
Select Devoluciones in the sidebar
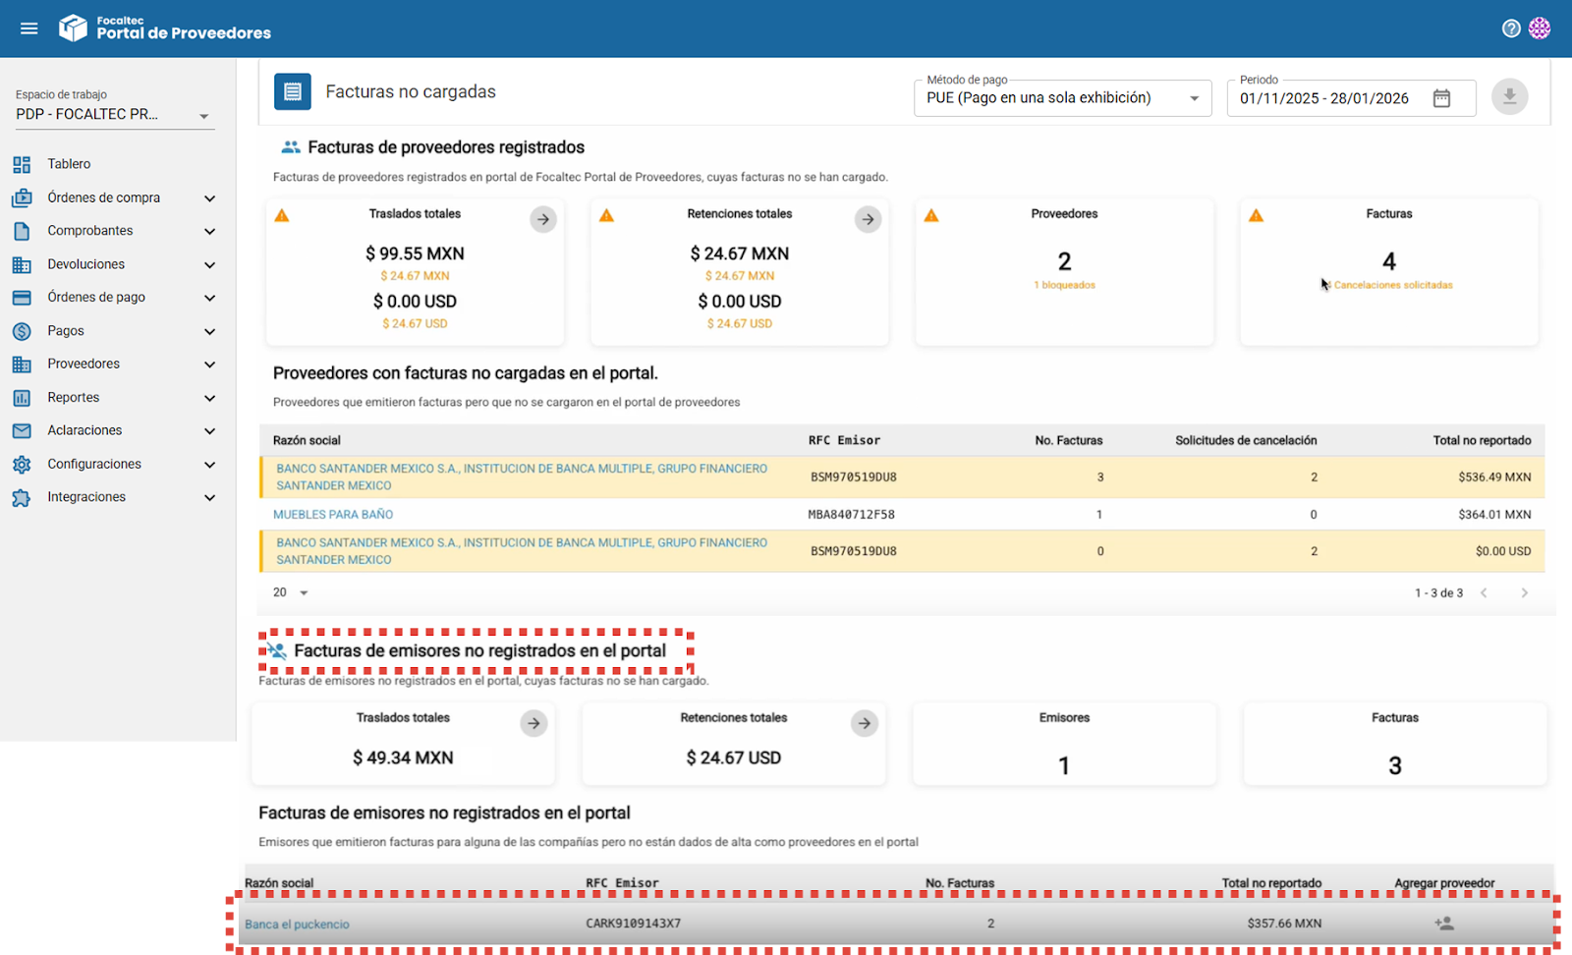click(86, 264)
